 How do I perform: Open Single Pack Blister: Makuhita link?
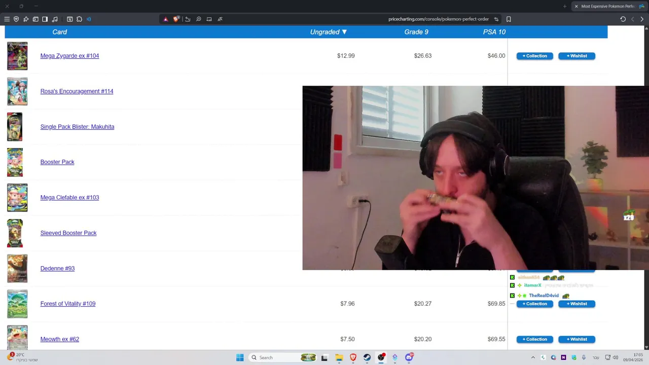pos(77,127)
